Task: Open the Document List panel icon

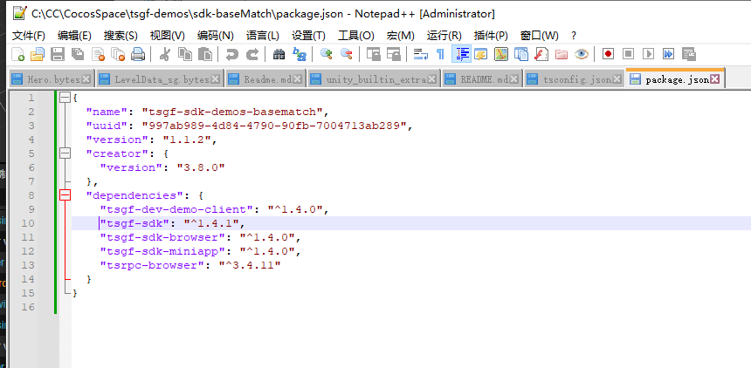Action: point(521,54)
